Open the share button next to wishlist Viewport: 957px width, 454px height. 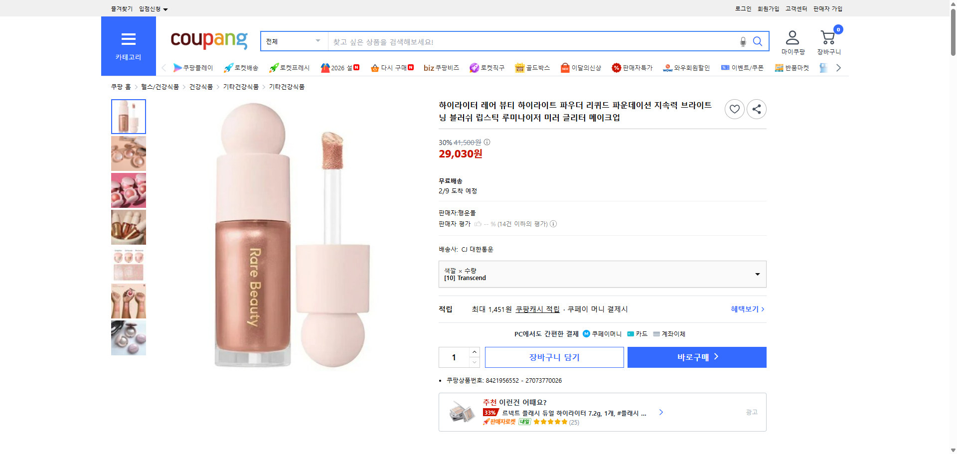point(756,109)
